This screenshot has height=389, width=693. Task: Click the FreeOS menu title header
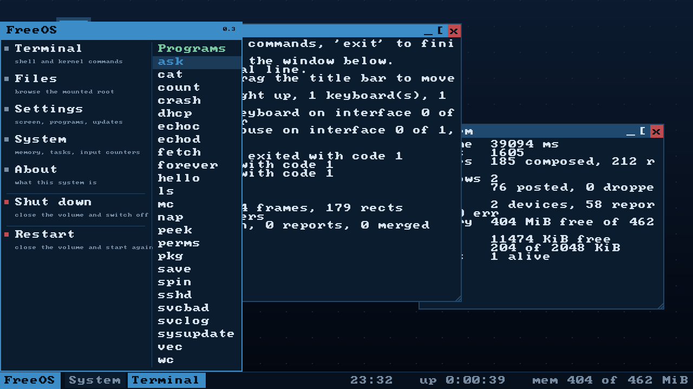(121, 30)
